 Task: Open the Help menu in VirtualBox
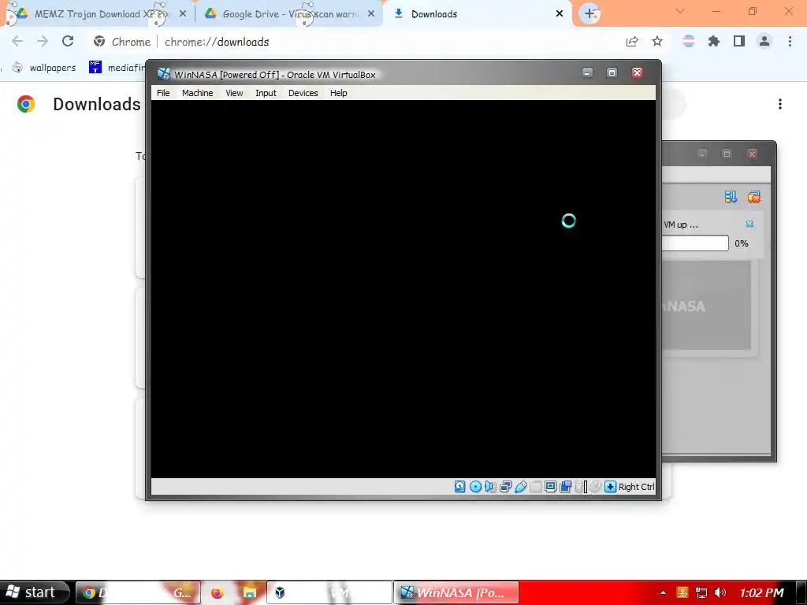tap(338, 93)
